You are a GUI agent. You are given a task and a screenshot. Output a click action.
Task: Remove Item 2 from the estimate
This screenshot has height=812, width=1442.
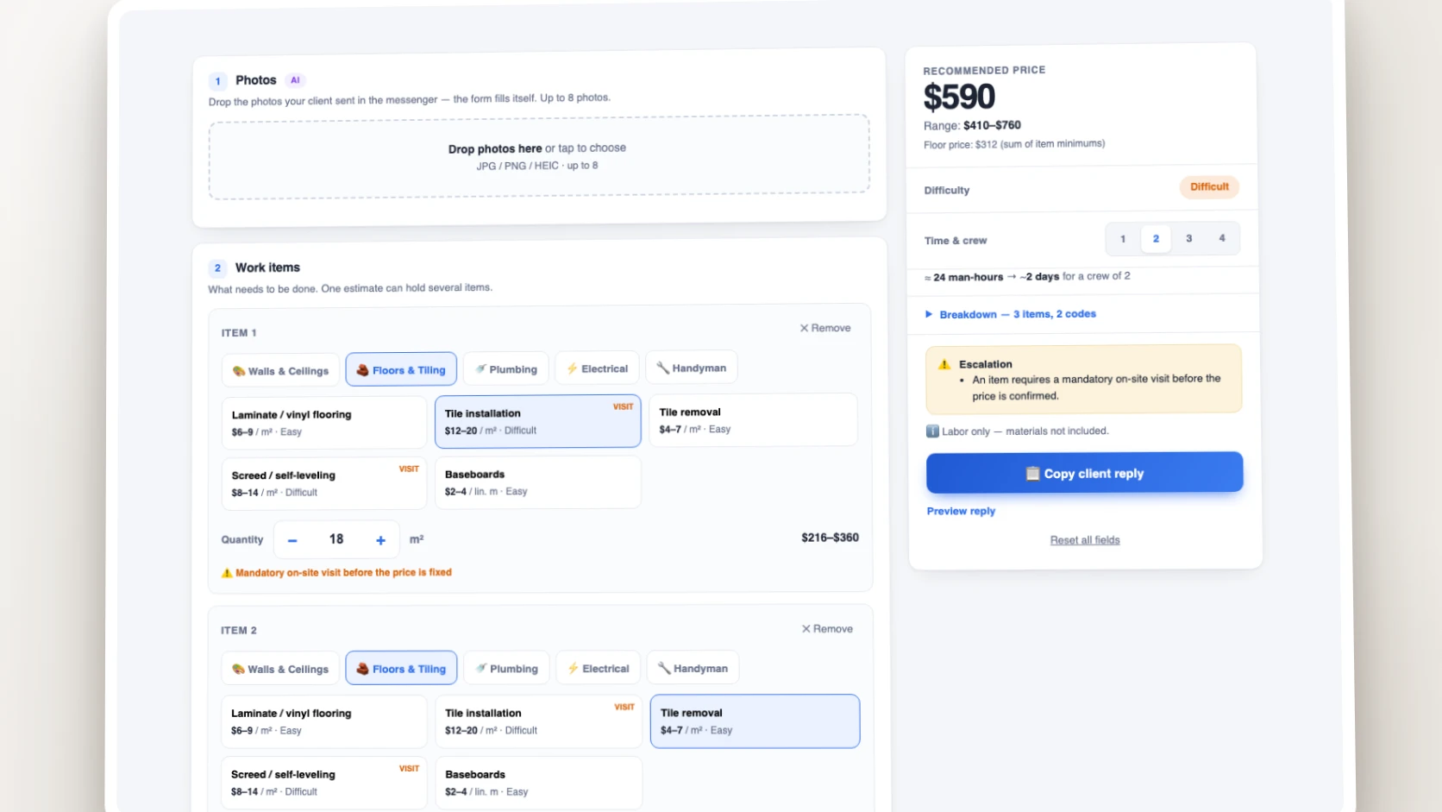[x=827, y=628]
